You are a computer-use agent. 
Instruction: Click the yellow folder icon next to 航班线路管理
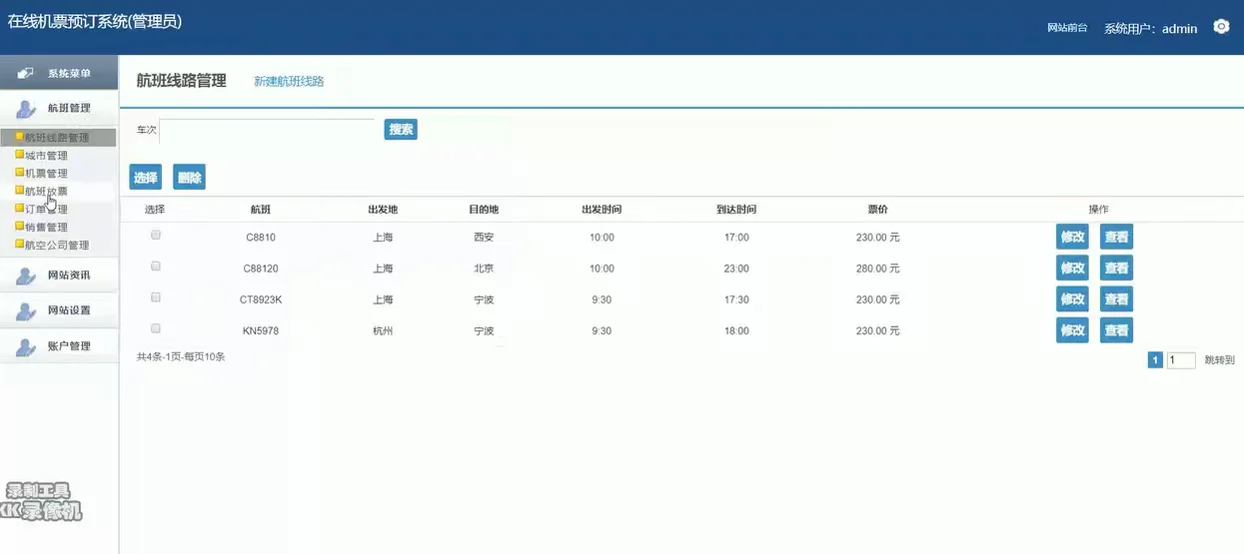point(19,137)
